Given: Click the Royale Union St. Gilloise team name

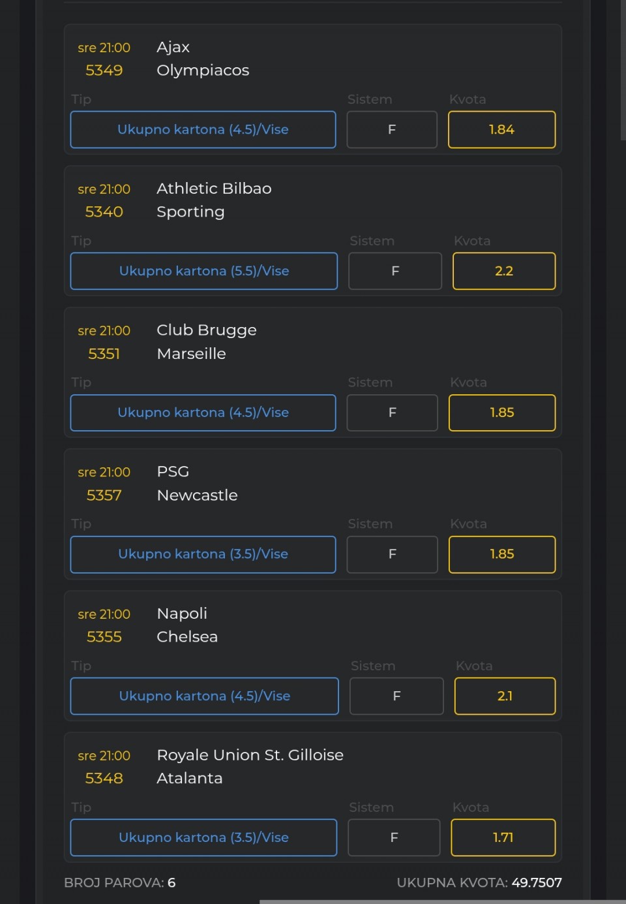Looking at the screenshot, I should pos(250,755).
